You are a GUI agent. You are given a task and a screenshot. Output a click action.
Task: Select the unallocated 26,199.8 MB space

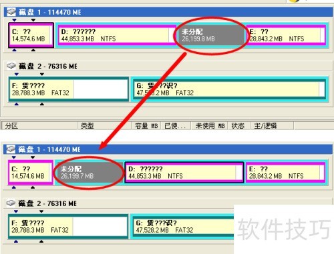point(210,35)
